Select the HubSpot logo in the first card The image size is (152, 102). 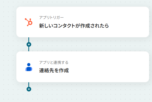point(29,22)
